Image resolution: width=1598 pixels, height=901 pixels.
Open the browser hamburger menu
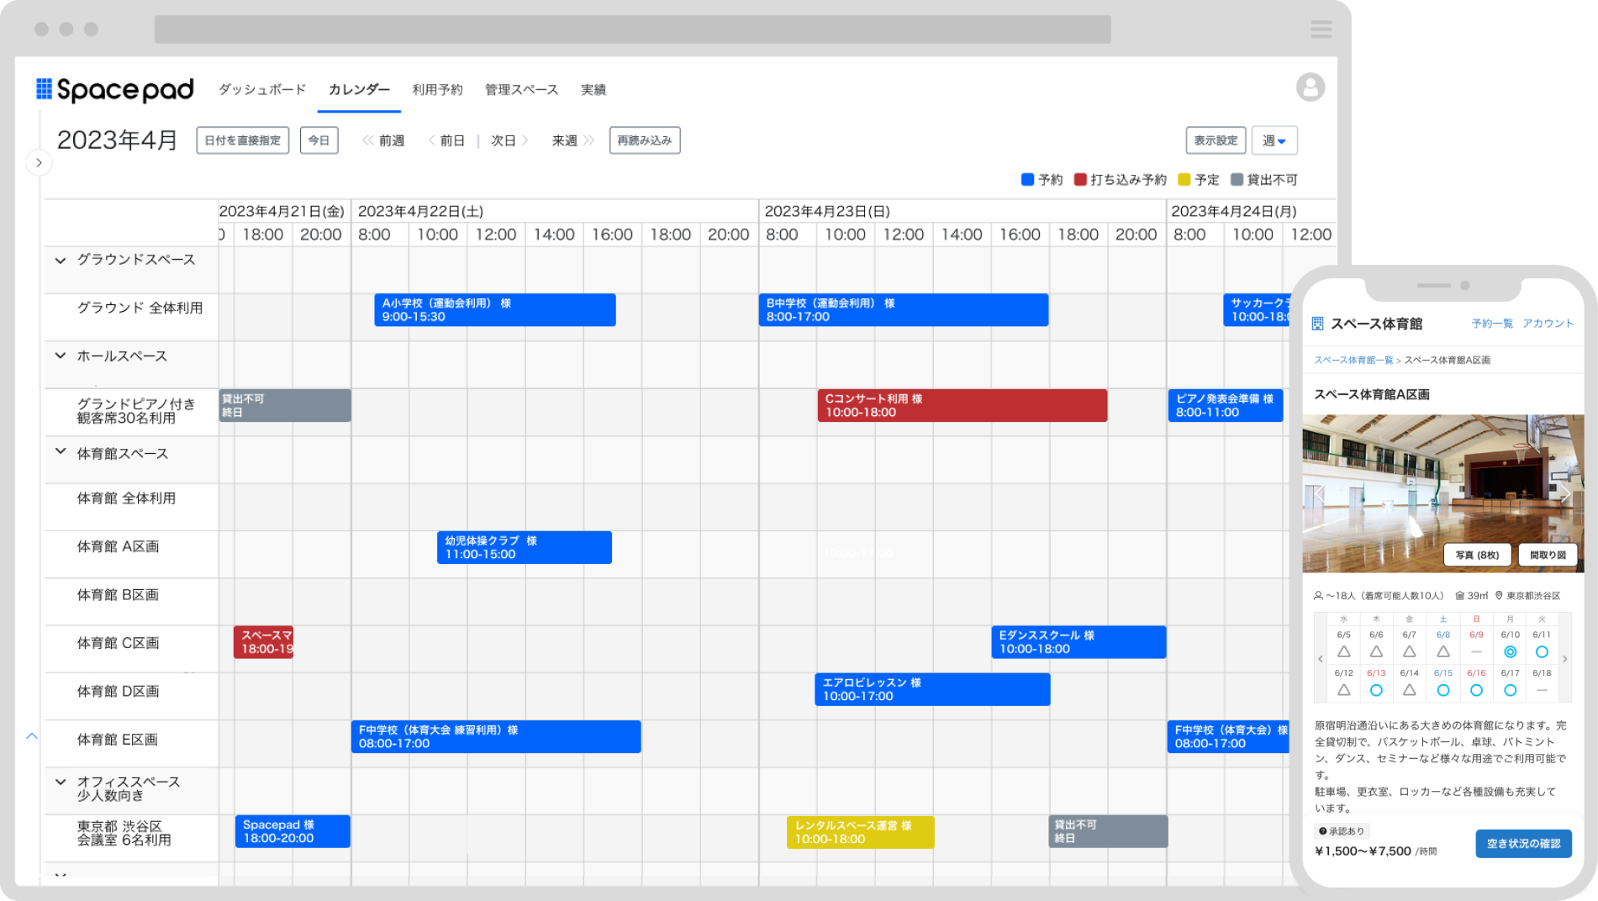(1321, 29)
